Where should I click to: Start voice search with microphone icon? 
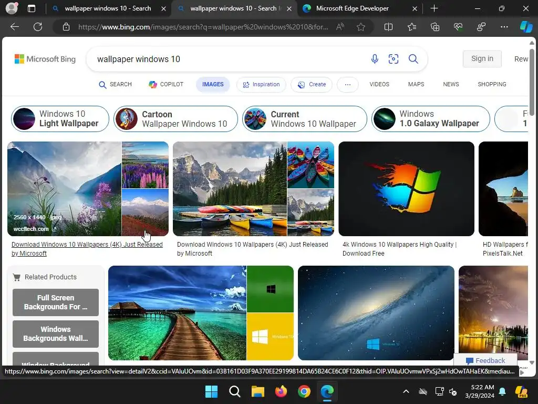click(375, 59)
